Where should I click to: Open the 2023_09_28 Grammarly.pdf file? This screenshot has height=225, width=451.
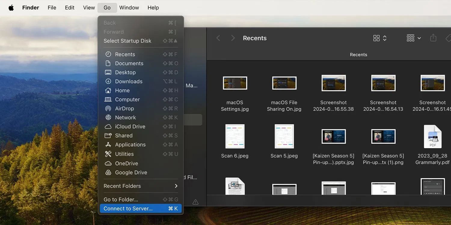click(x=432, y=136)
